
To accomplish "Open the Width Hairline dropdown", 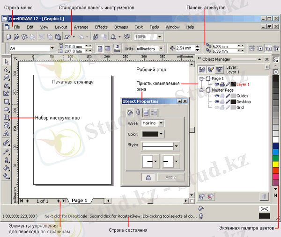I will click(x=161, y=123).
